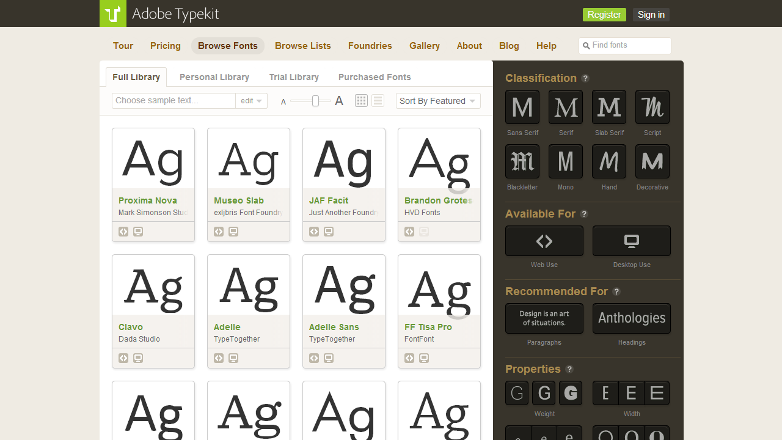The width and height of the screenshot is (782, 440).
Task: Open Museo Slab font link
Action: [x=239, y=200]
